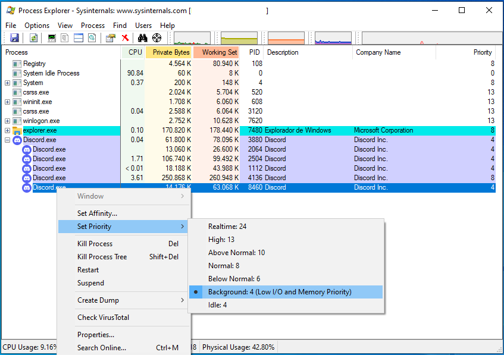Expand the explorer.exe tree node
Image resolution: width=504 pixels, height=355 pixels.
click(x=7, y=130)
